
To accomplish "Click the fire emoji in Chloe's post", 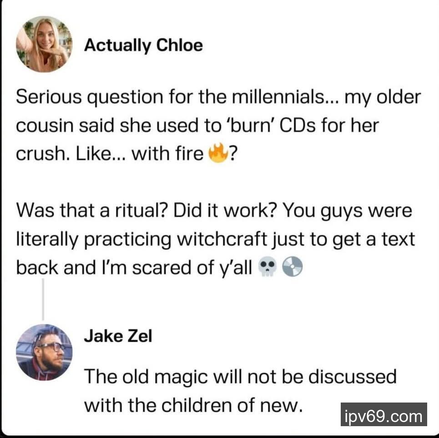I will (x=218, y=154).
